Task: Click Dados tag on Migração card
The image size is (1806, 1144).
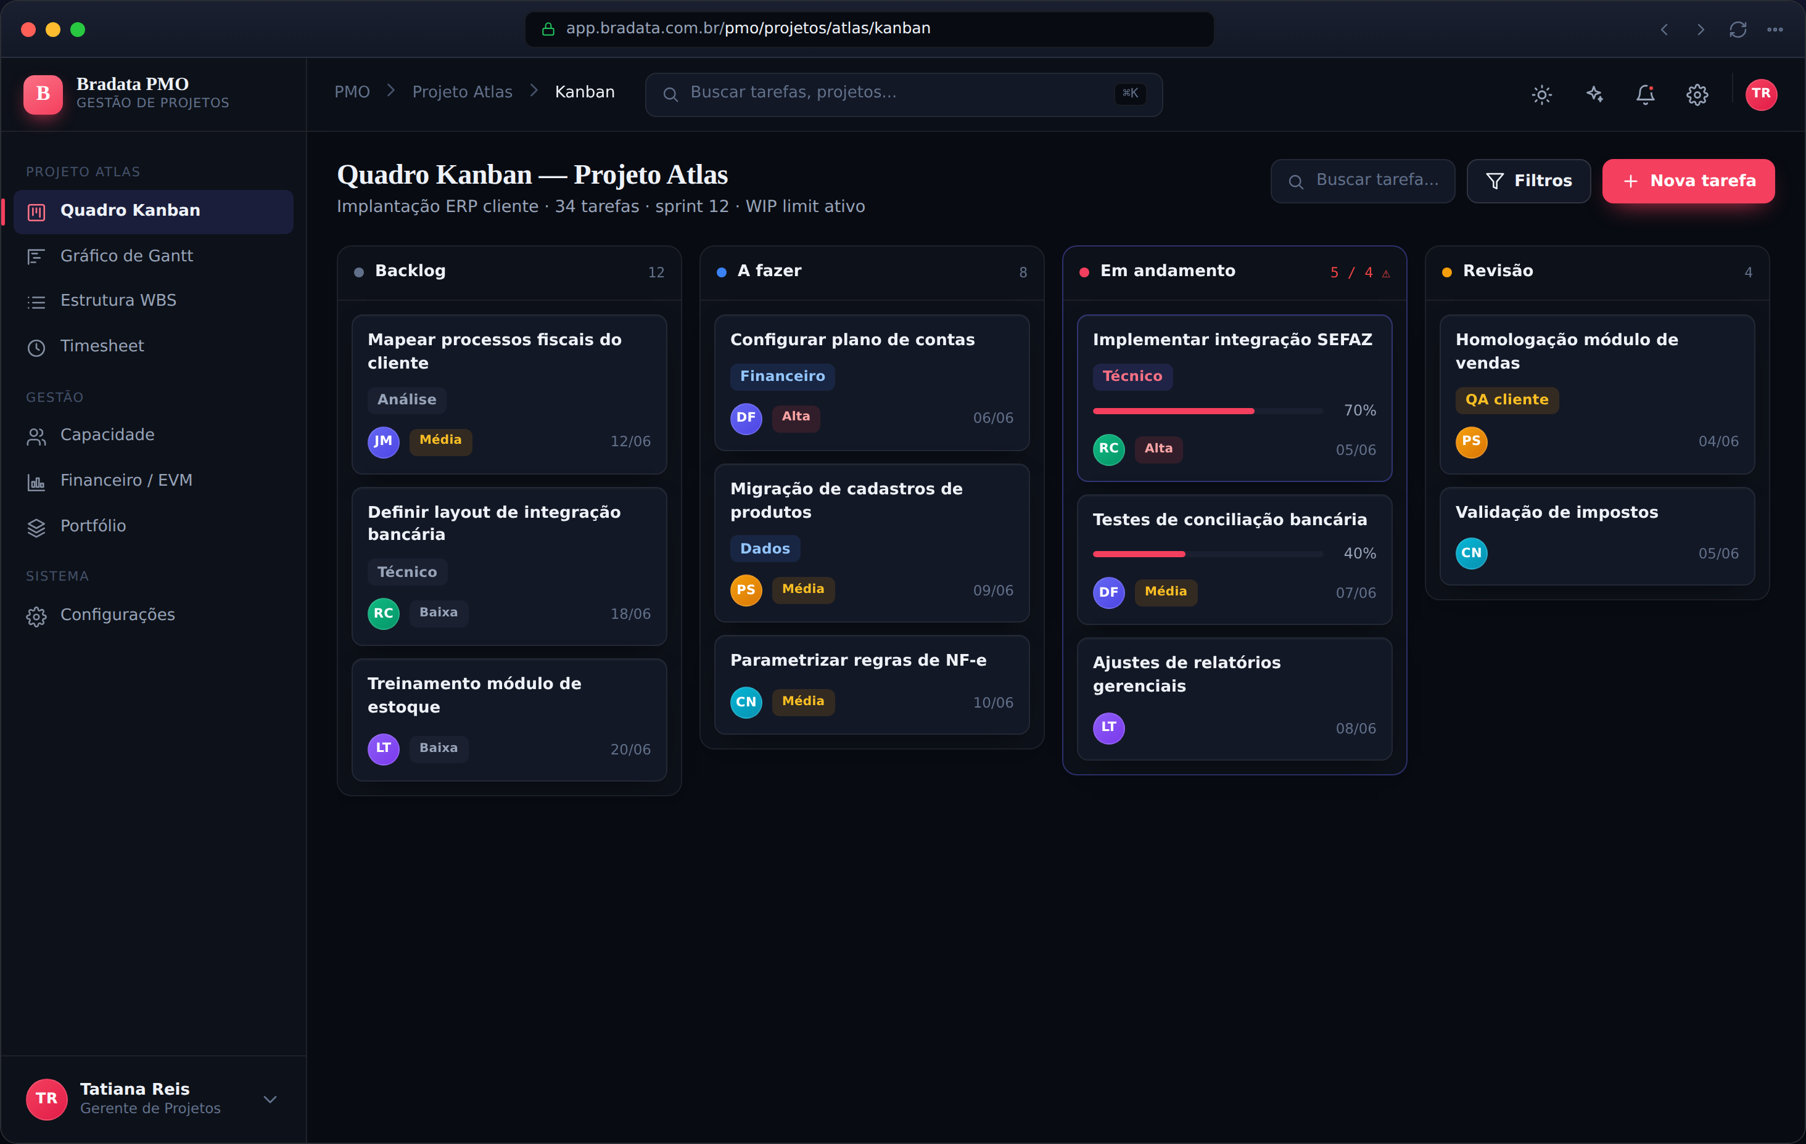Action: [765, 550]
